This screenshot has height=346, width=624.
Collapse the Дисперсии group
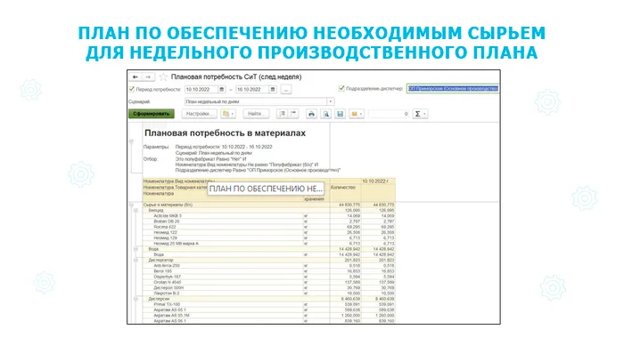(x=135, y=299)
